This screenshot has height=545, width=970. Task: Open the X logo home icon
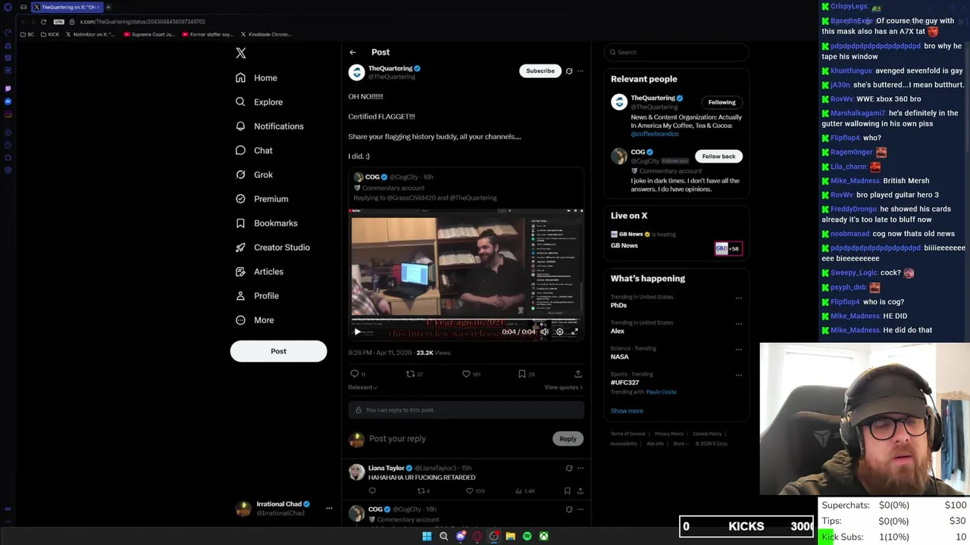pyautogui.click(x=241, y=53)
